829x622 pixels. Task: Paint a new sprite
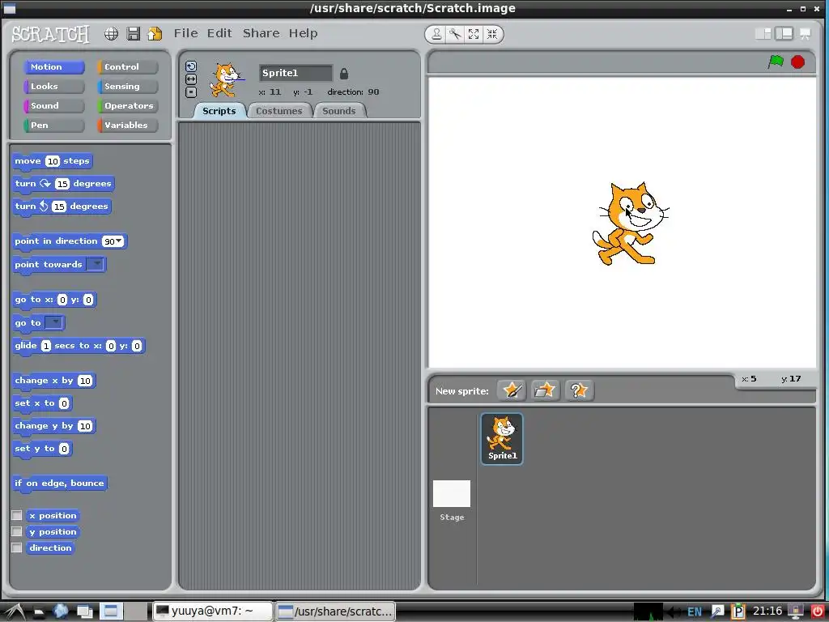coord(512,391)
